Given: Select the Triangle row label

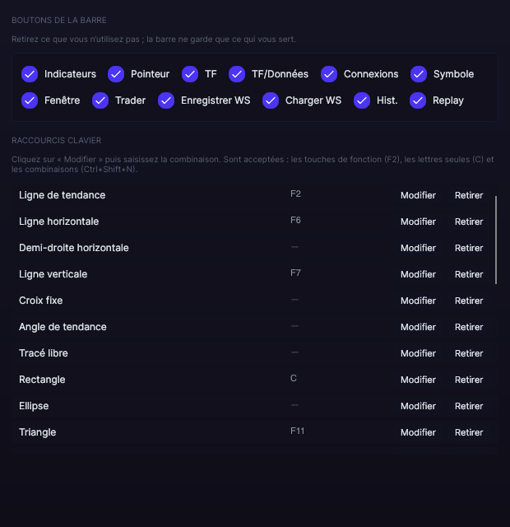Looking at the screenshot, I should pos(37,432).
